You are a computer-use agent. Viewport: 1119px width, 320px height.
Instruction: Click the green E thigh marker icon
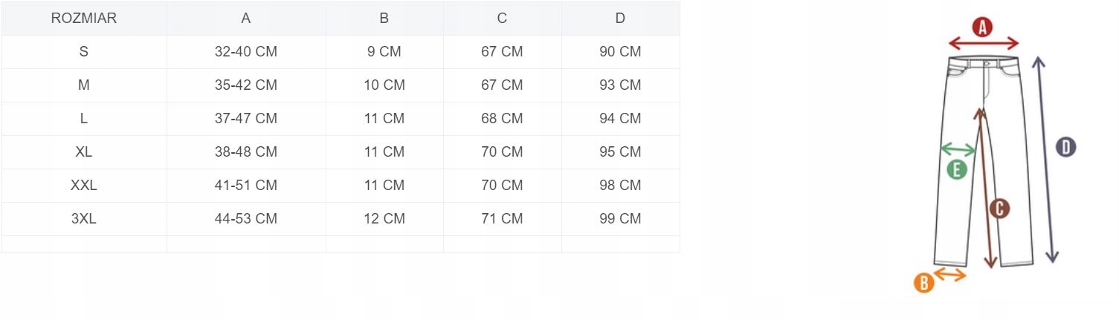click(957, 169)
